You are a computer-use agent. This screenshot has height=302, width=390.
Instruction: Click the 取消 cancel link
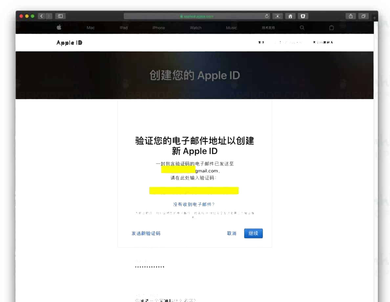231,233
